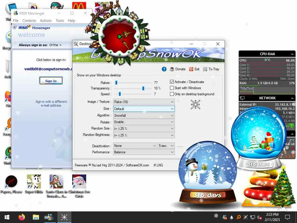Open Windows Start menu
297x223 pixels.
point(7,217)
